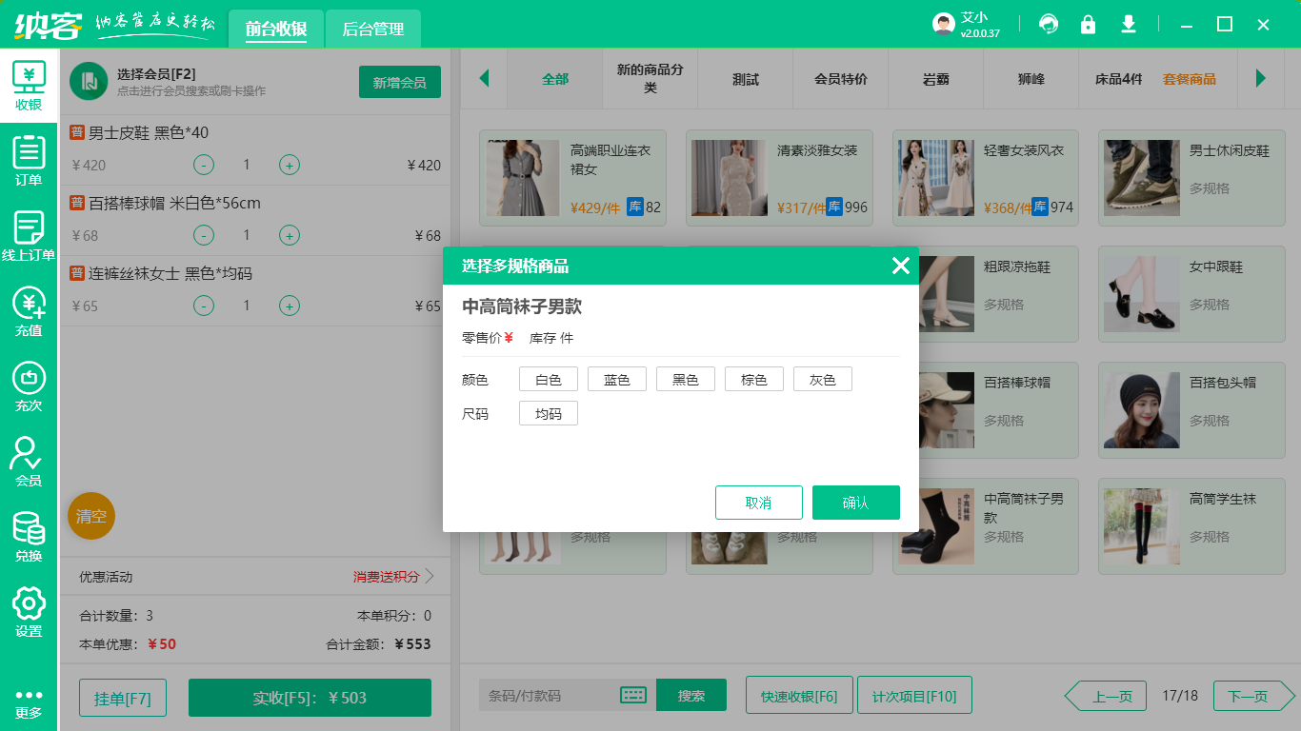This screenshot has width=1301, height=731.
Task: Choose the 均码 size option
Action: coord(548,413)
